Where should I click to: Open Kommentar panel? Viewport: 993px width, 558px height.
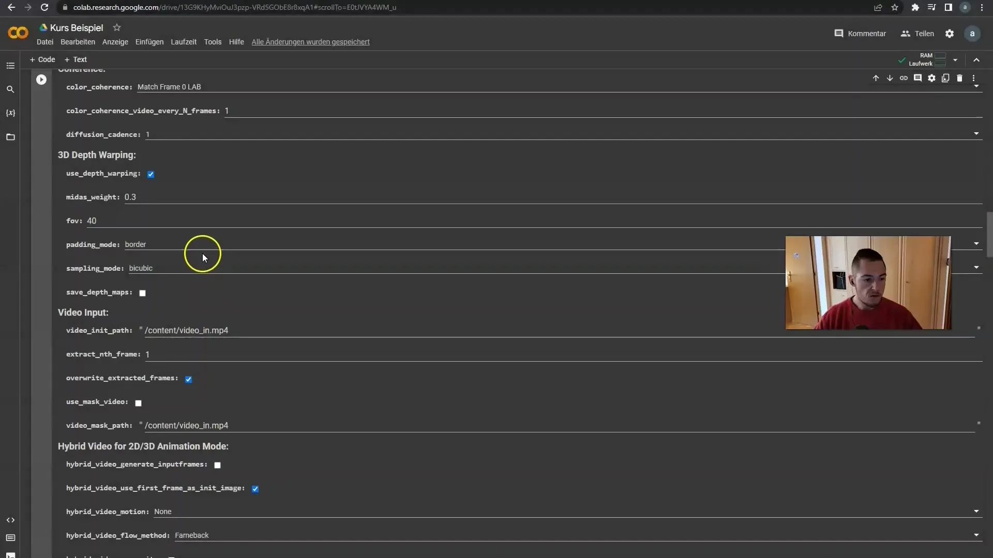coord(860,34)
